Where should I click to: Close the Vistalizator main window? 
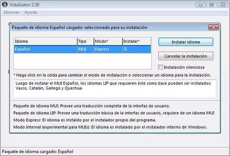pyautogui.click(x=223, y=5)
